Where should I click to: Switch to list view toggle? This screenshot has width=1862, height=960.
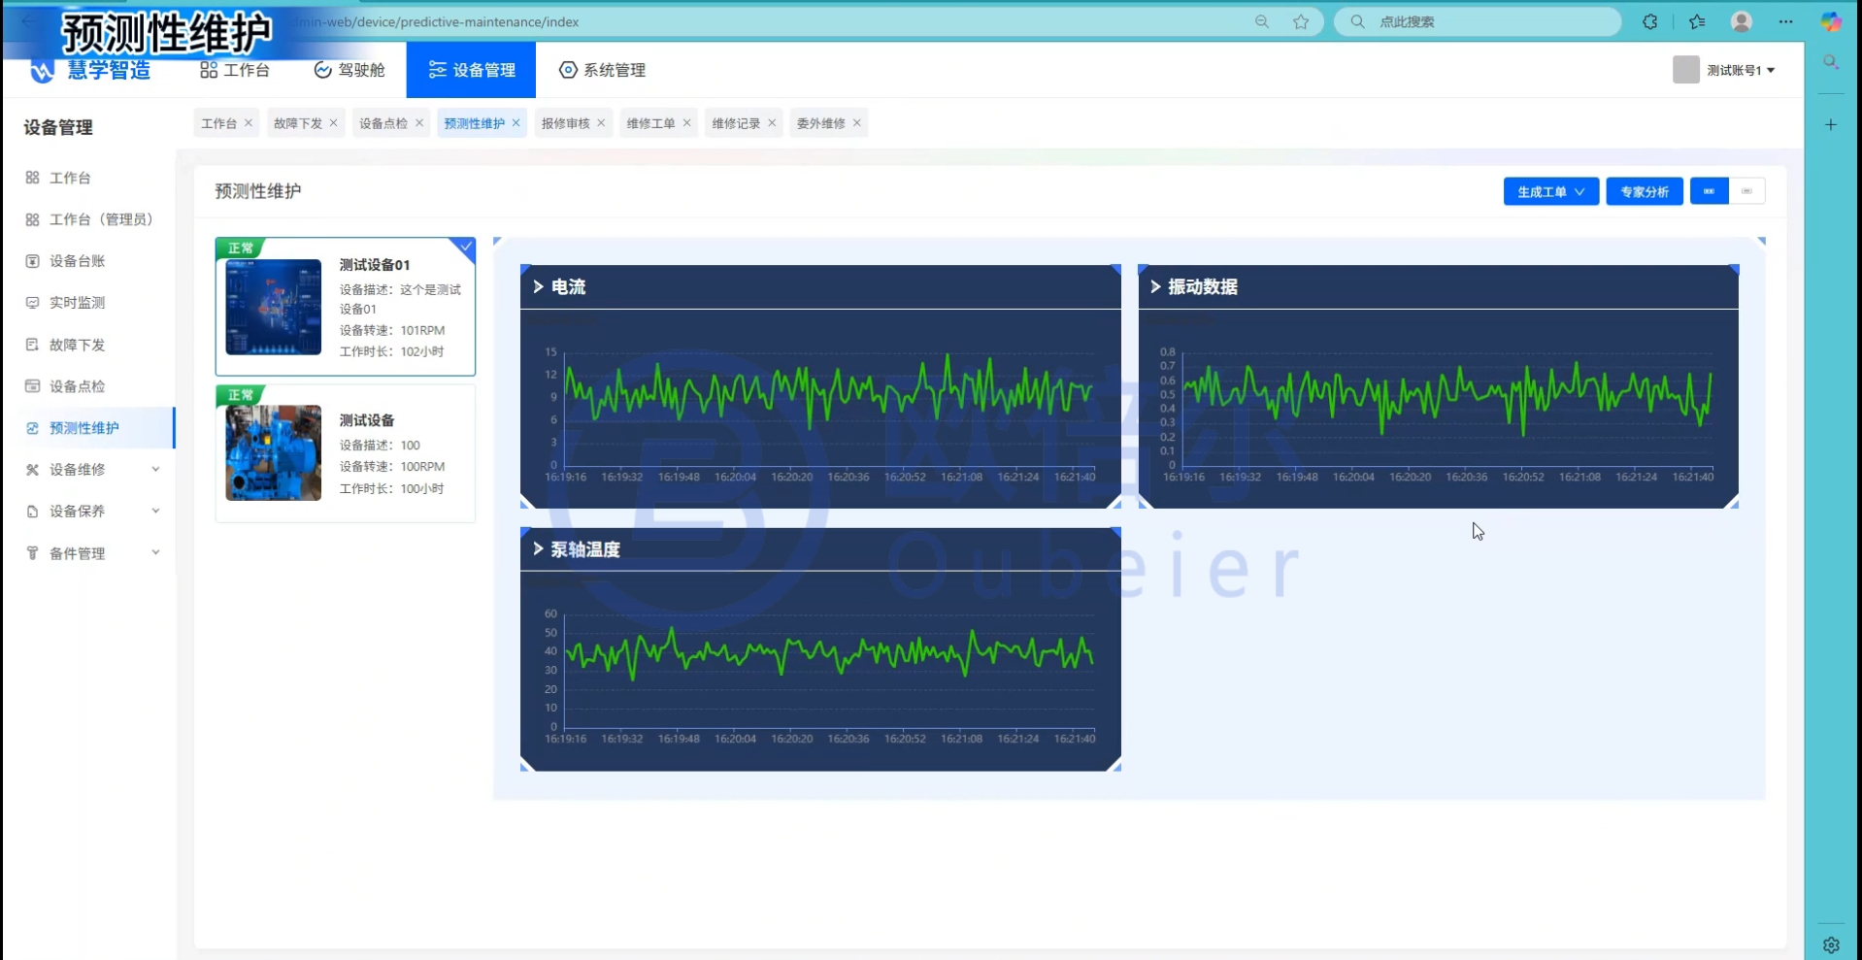[x=1746, y=191]
